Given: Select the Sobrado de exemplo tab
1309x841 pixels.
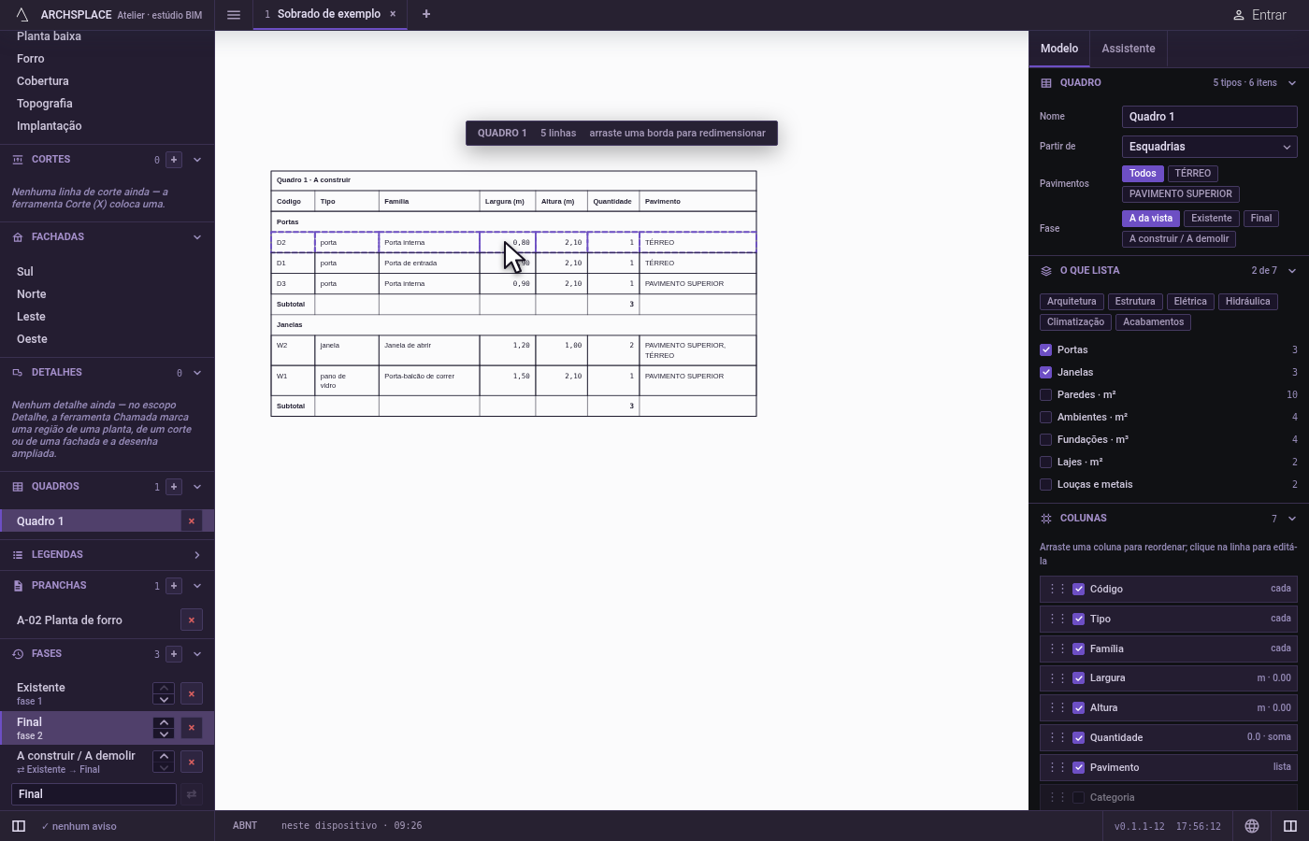Looking at the screenshot, I should tap(322, 14).
